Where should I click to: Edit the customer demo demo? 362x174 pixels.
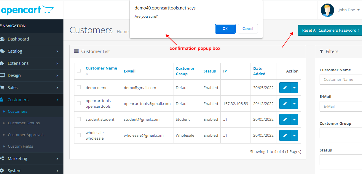285,88
